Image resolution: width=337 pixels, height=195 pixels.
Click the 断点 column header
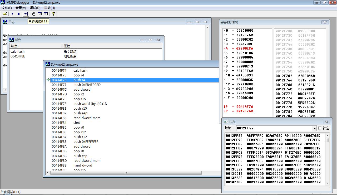pos(36,46)
